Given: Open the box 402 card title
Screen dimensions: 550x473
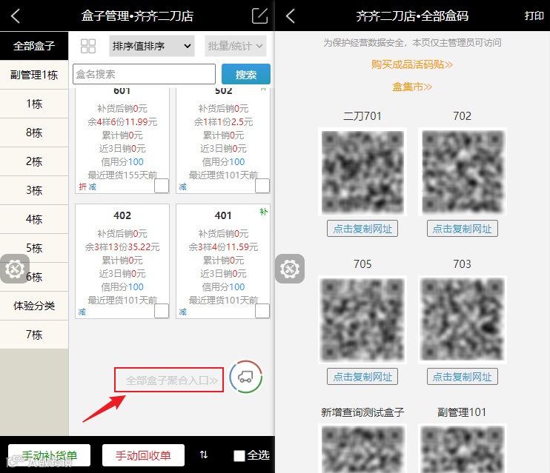Looking at the screenshot, I should [x=122, y=215].
